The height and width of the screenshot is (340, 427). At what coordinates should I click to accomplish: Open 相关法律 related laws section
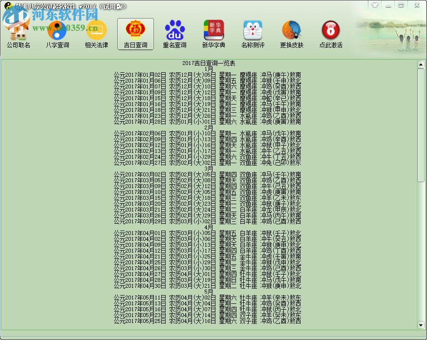pyautogui.click(x=96, y=34)
